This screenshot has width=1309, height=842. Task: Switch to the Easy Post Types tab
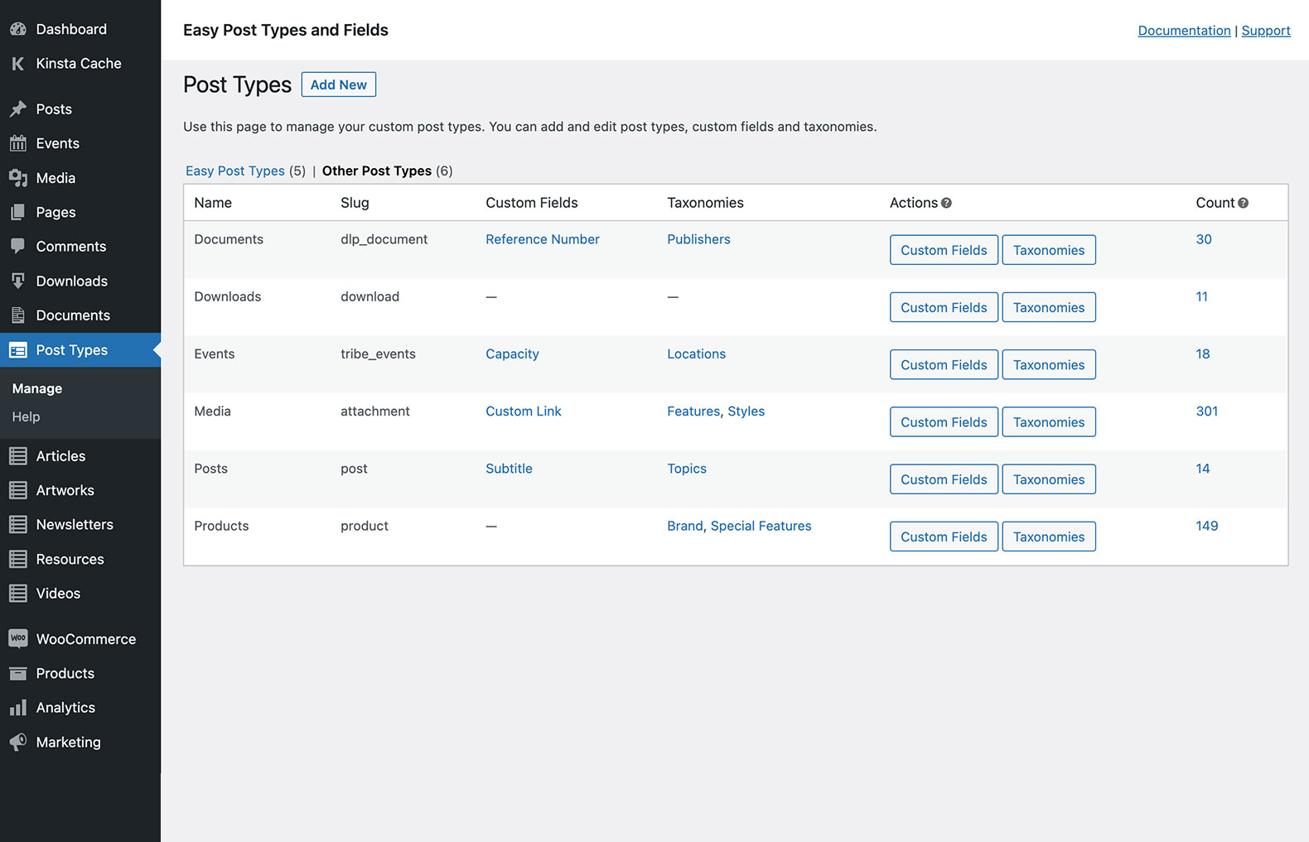[x=234, y=171]
